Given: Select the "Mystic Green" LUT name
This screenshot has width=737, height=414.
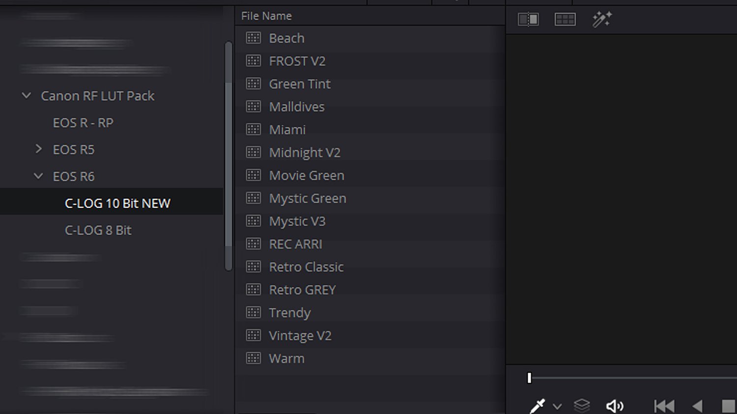Looking at the screenshot, I should (308, 198).
